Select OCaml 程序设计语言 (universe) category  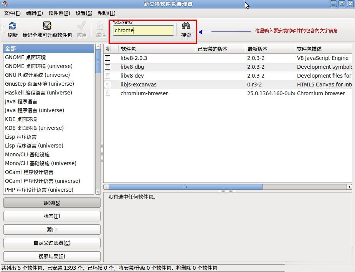(48, 181)
